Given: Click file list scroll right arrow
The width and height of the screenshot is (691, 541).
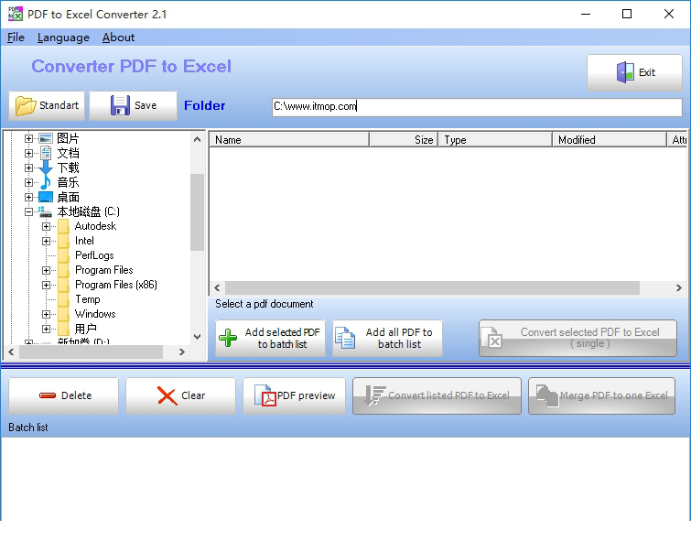Looking at the screenshot, I should pos(679,288).
